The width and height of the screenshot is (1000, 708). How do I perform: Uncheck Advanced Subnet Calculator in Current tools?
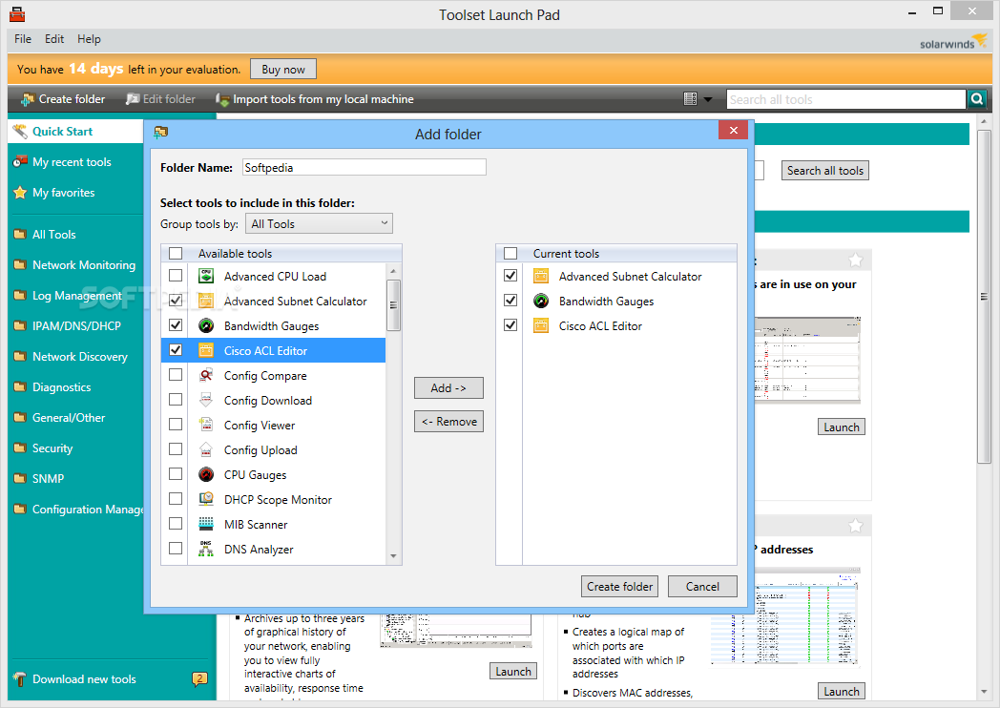click(510, 276)
